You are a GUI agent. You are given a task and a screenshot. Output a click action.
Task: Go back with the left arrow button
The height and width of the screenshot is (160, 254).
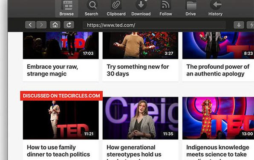click(30, 25)
